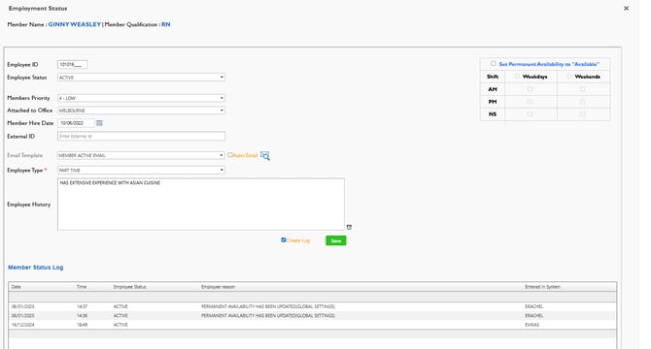651x349 pixels.
Task: Open the Employee Status dropdown
Action: [x=141, y=77]
